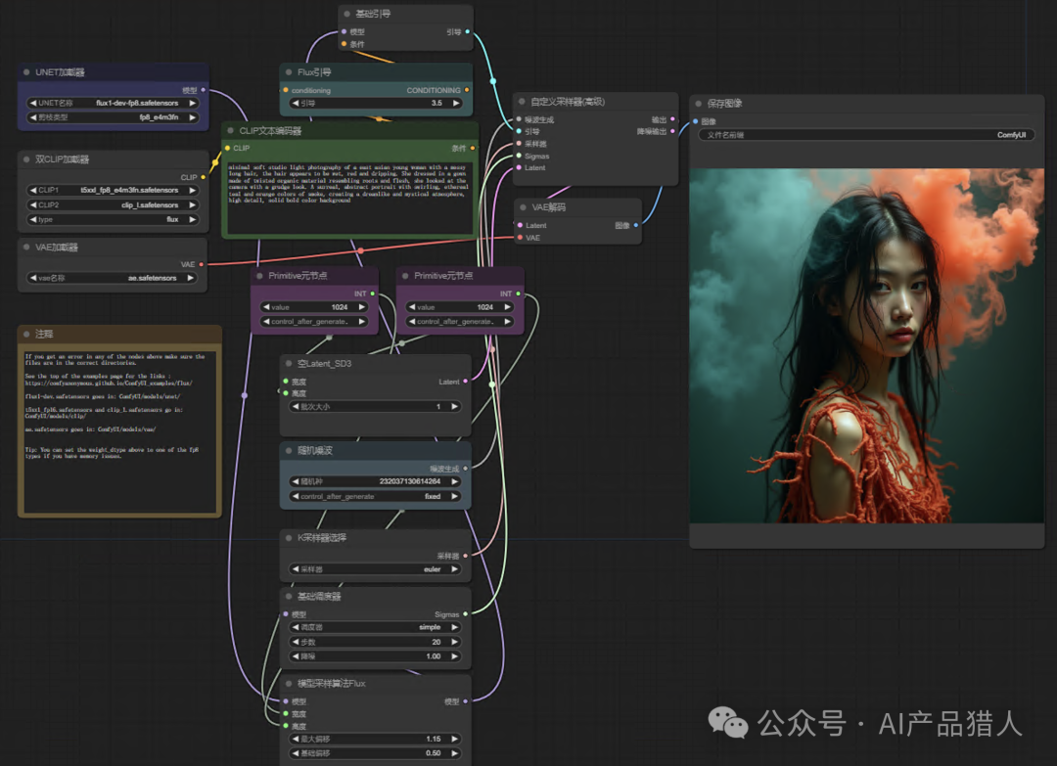The image size is (1057, 766).
Task: Click the 随机种 seed value field
Action: click(x=376, y=481)
